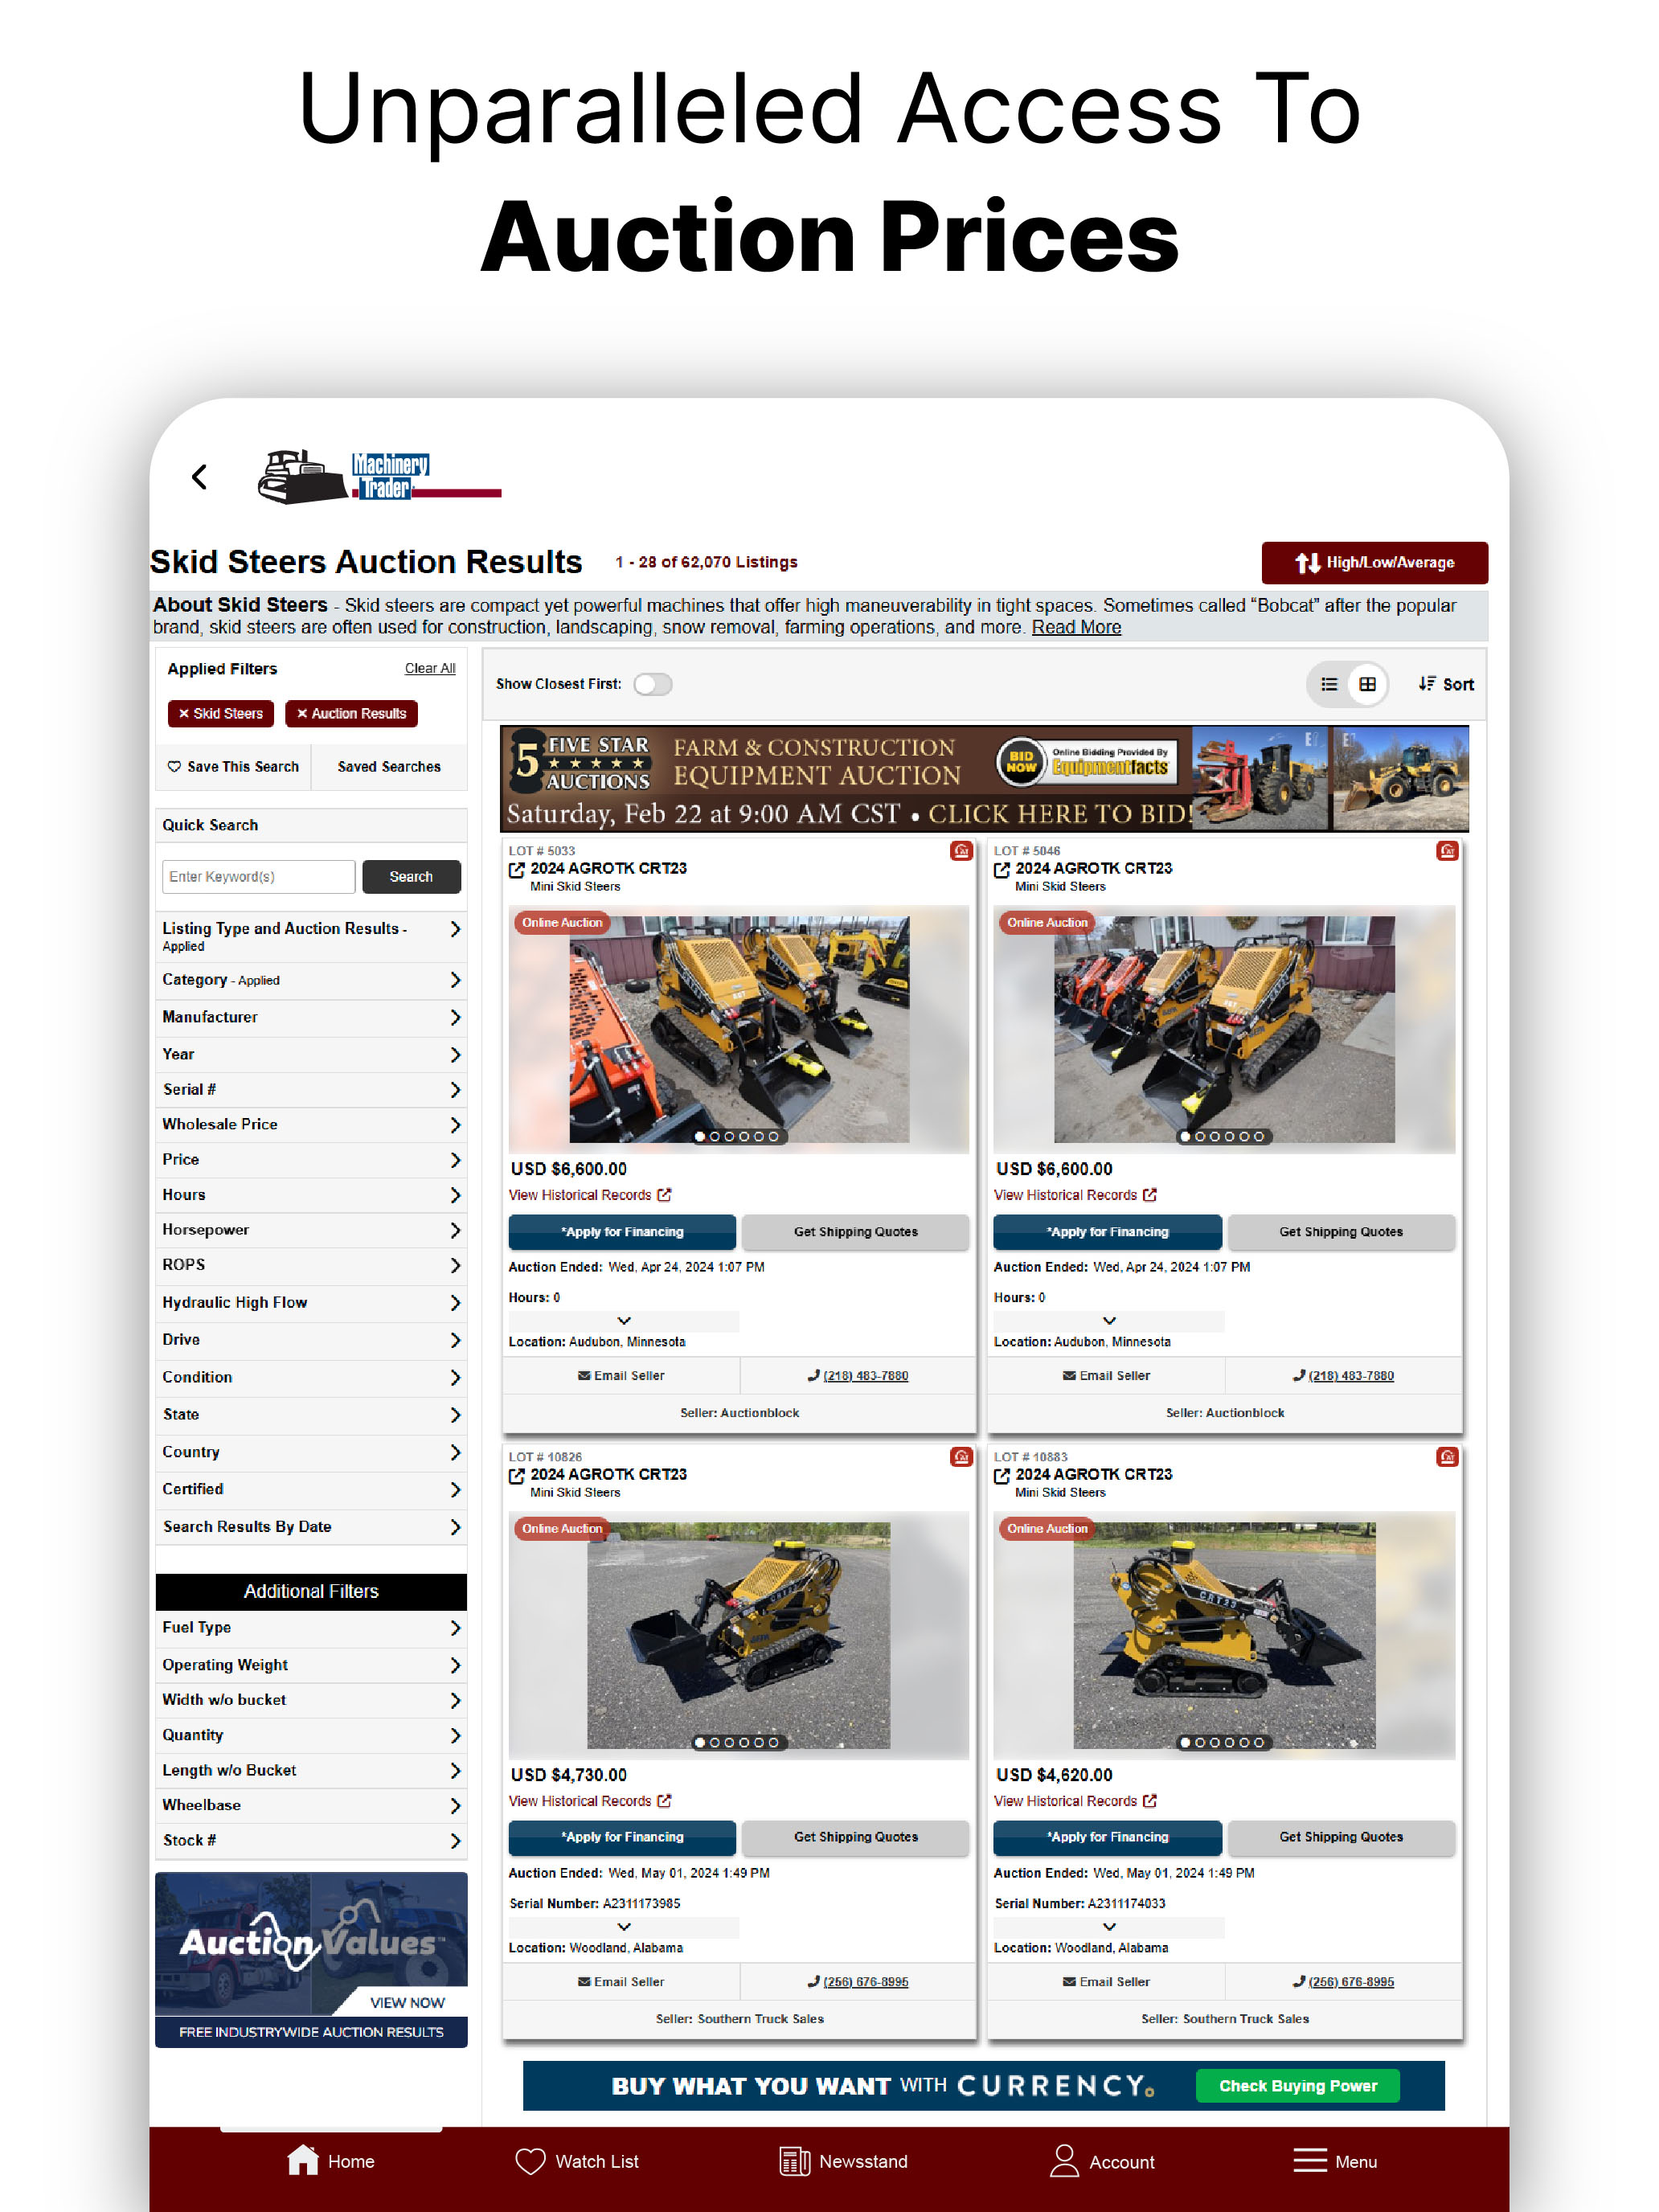
Task: Email Seller for Lot 10883
Action: (x=1106, y=1981)
